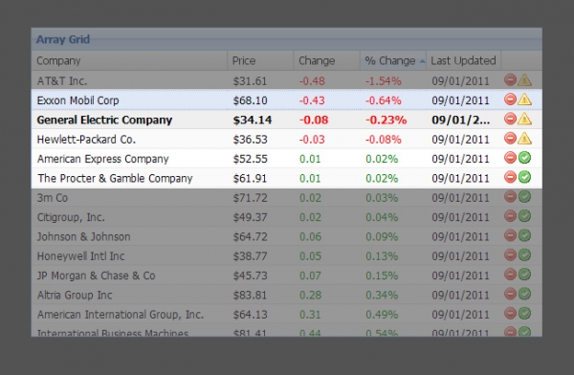
Task: Click the green check icon for American Express Company
Action: (524, 158)
